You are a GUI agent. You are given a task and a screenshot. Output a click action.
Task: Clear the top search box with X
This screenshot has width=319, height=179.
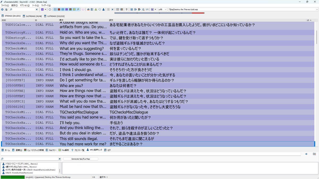click(x=36, y=9)
